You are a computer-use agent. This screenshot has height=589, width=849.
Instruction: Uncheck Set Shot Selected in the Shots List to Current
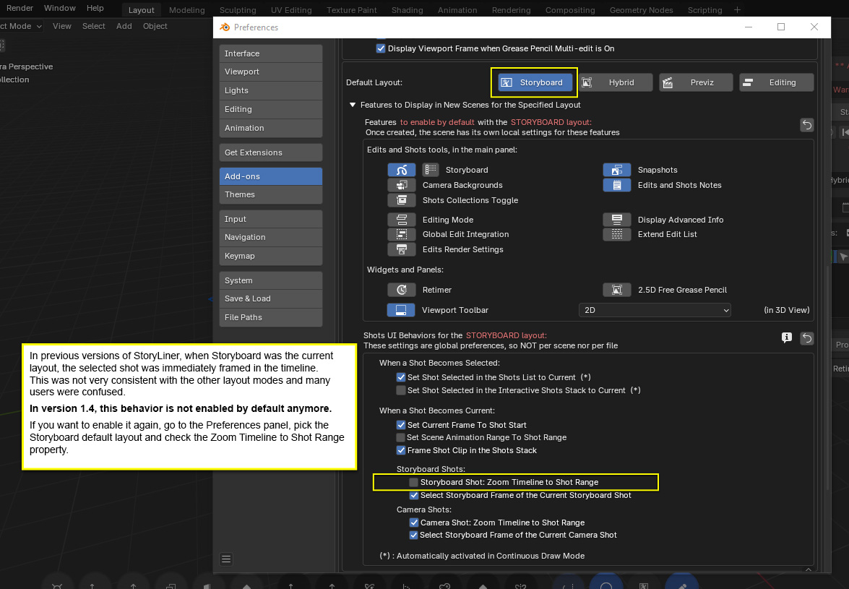click(401, 377)
